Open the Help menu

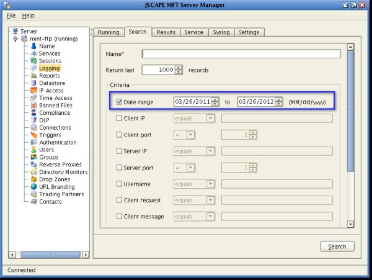point(29,16)
